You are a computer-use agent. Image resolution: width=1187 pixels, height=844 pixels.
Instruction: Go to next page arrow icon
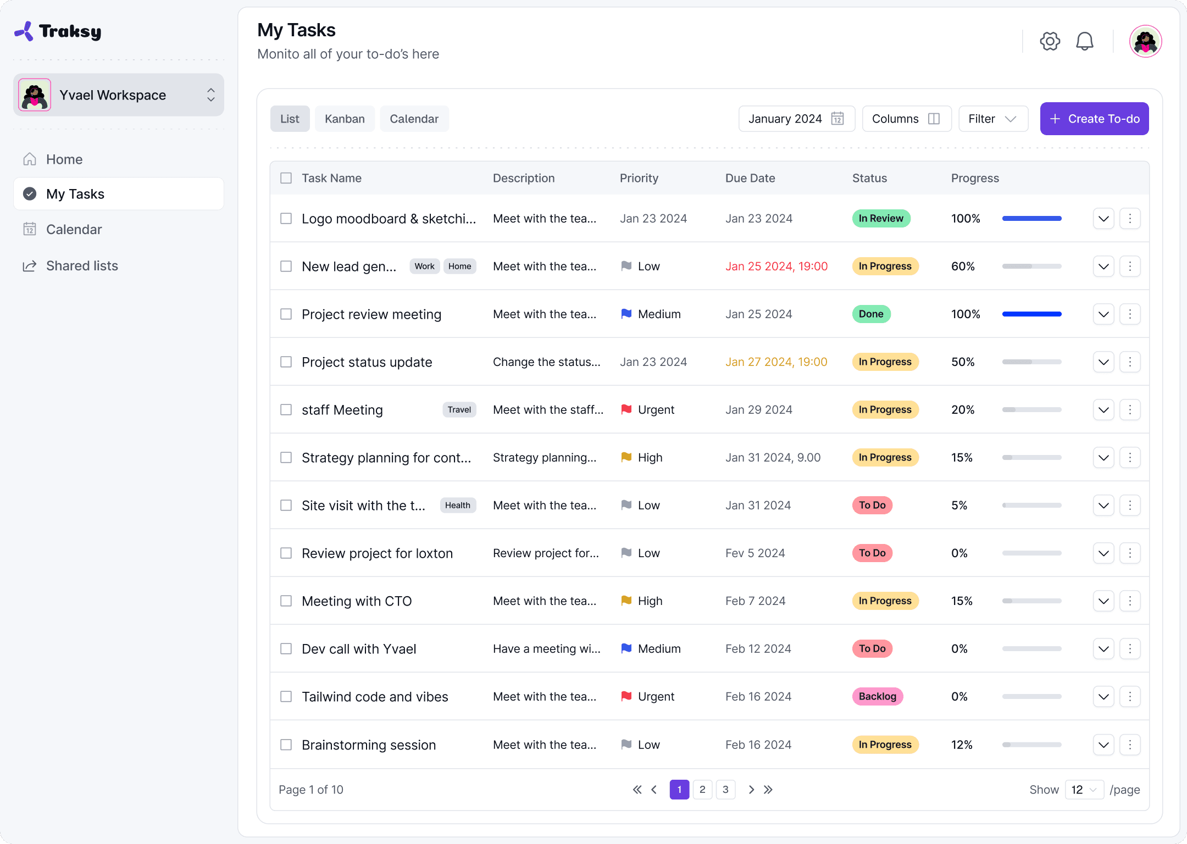coord(751,790)
